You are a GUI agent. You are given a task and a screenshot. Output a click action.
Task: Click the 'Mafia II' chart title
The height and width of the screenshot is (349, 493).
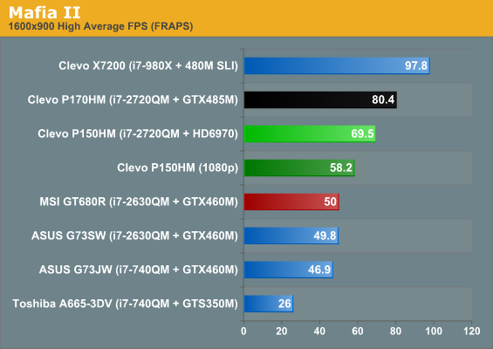[x=45, y=12]
